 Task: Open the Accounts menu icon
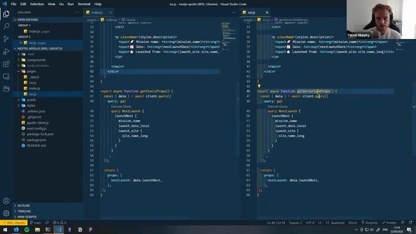point(6,201)
